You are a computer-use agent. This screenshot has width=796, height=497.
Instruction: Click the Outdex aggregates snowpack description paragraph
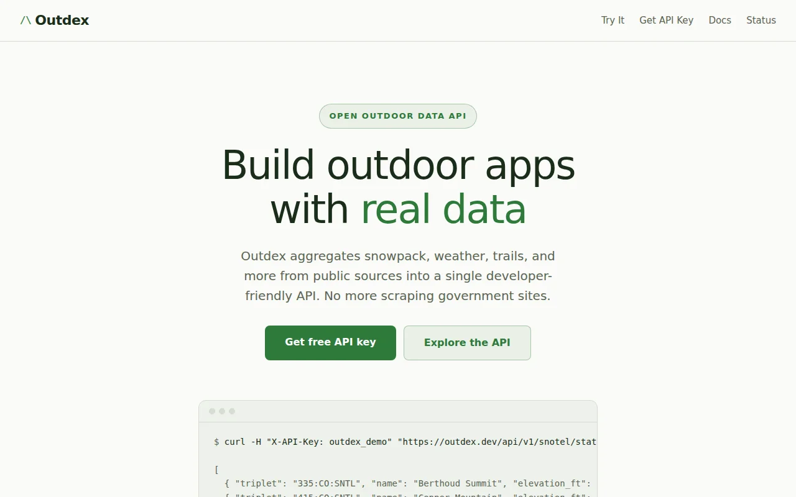(x=398, y=276)
